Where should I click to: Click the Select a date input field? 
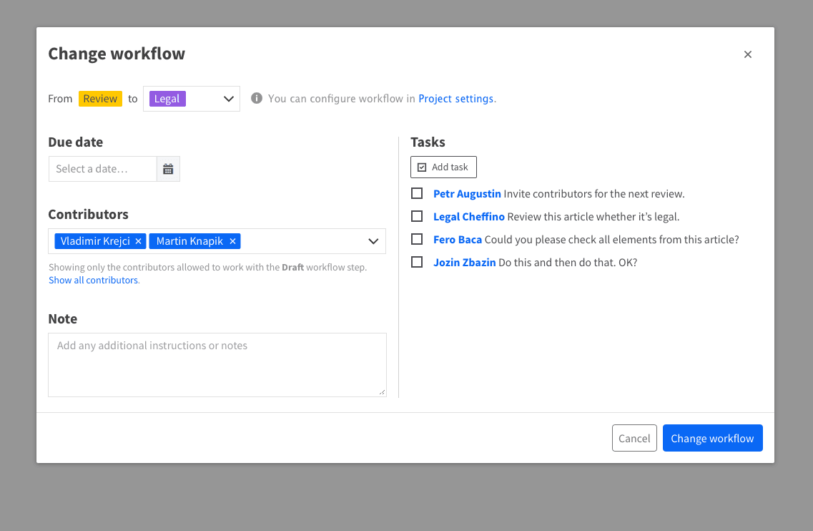[102, 169]
